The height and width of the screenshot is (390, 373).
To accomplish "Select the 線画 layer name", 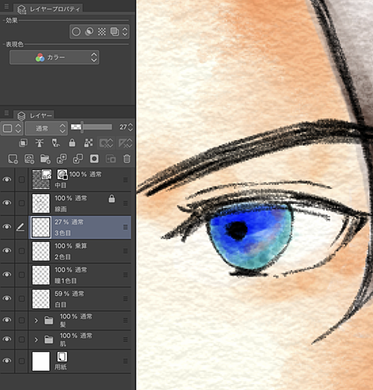I will click(x=60, y=209).
